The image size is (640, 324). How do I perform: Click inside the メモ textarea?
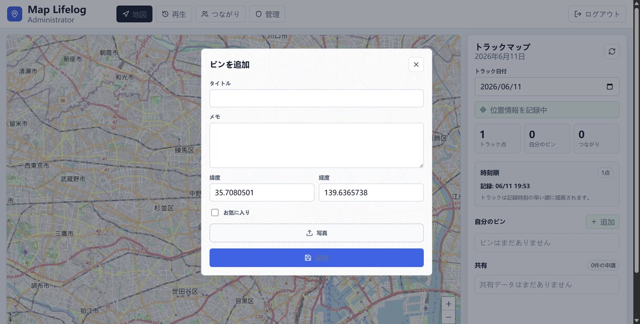[316, 146]
